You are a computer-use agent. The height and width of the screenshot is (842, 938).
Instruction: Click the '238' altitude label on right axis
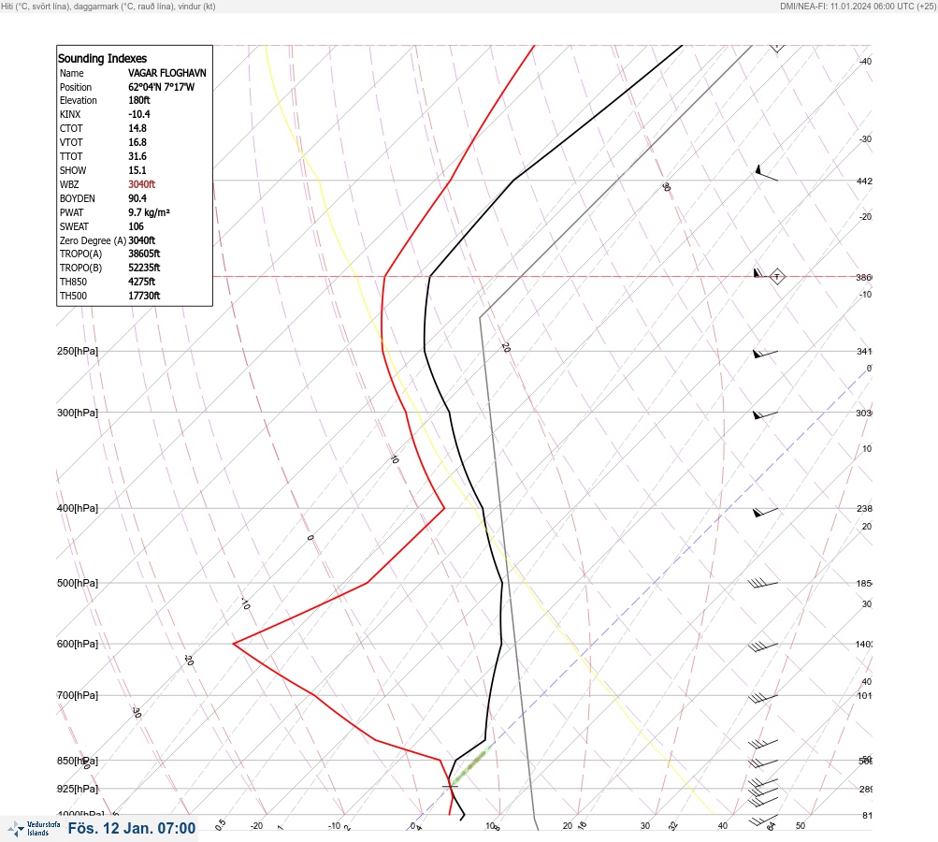click(864, 509)
